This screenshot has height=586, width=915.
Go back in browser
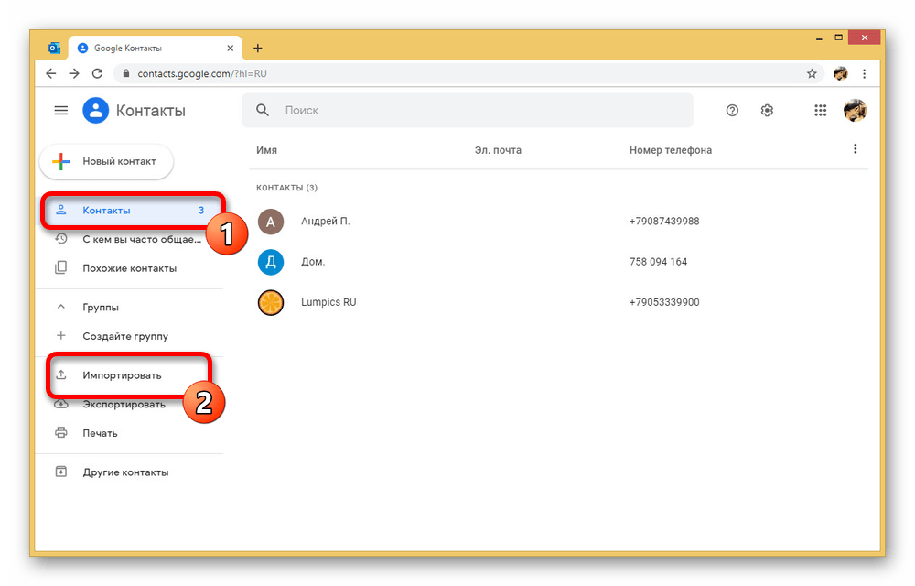click(50, 73)
